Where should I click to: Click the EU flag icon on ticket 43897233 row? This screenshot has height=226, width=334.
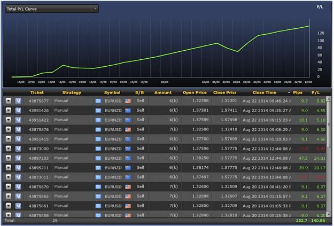click(x=98, y=158)
